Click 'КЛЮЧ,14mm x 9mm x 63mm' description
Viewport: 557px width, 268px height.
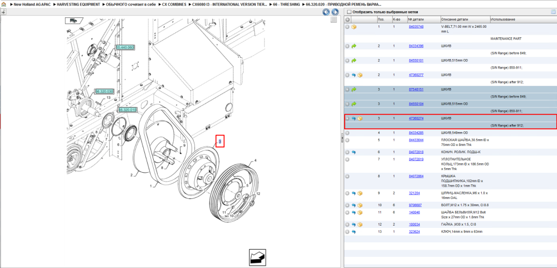click(x=461, y=232)
